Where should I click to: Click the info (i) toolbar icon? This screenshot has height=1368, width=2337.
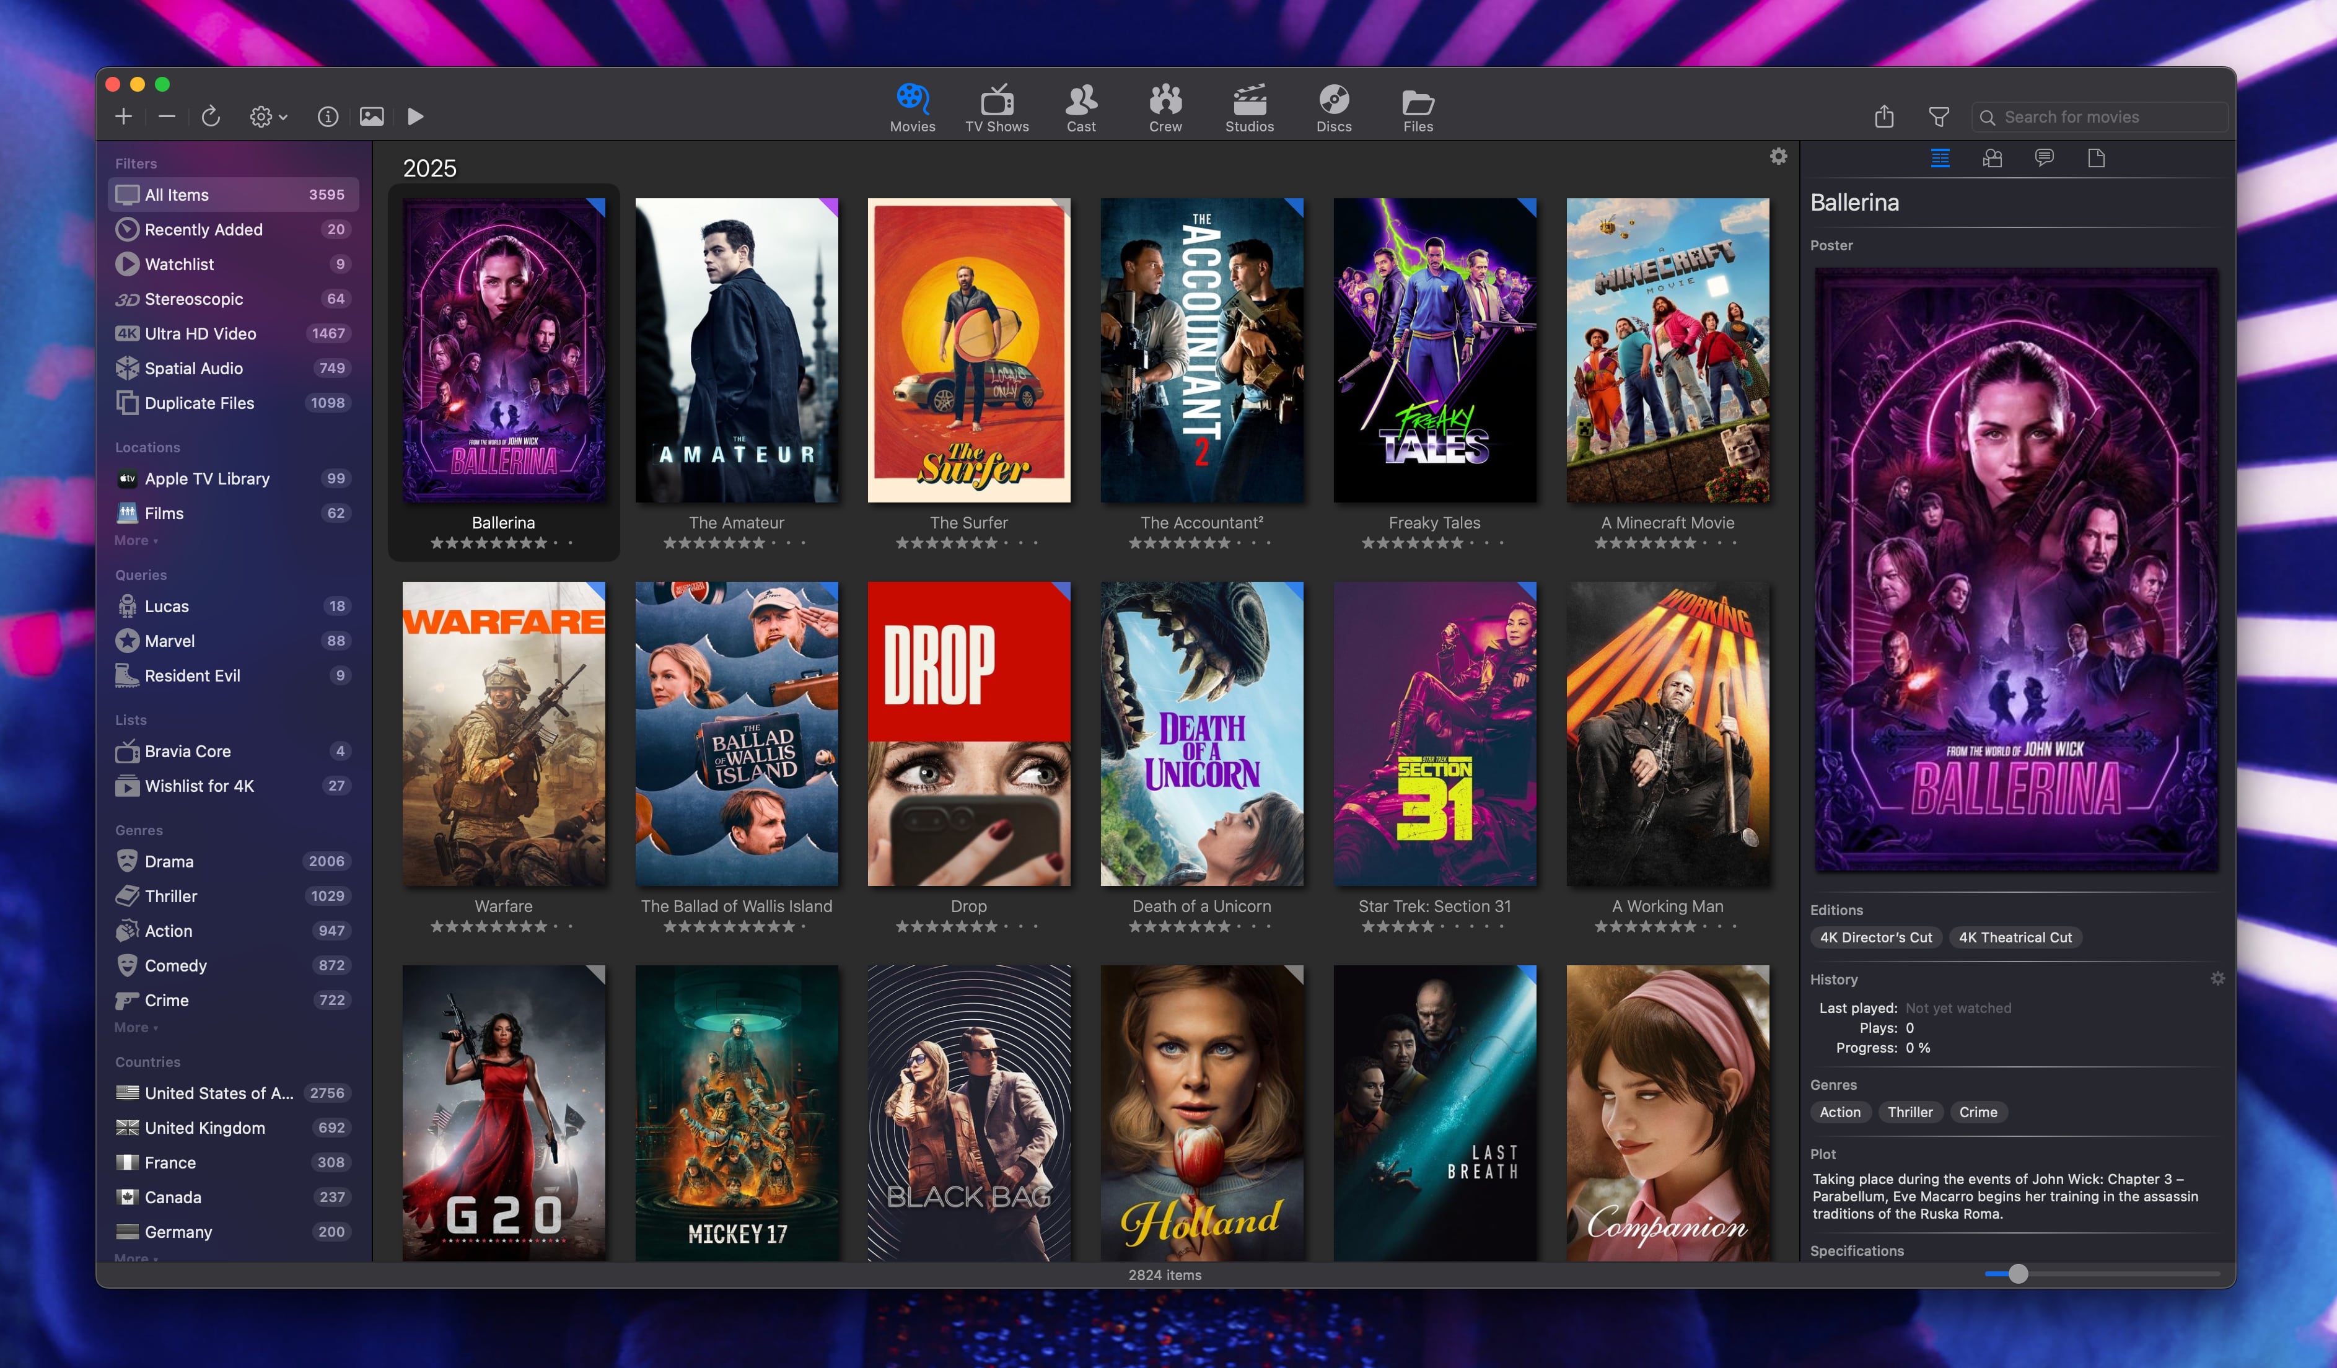pos(327,116)
